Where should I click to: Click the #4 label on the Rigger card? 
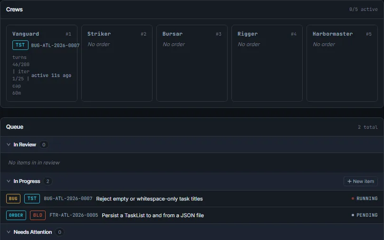tap(294, 34)
